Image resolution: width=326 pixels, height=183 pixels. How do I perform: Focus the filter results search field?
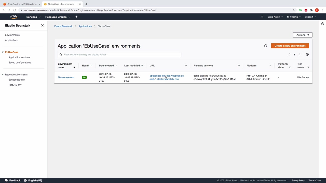pyautogui.click(x=119, y=55)
